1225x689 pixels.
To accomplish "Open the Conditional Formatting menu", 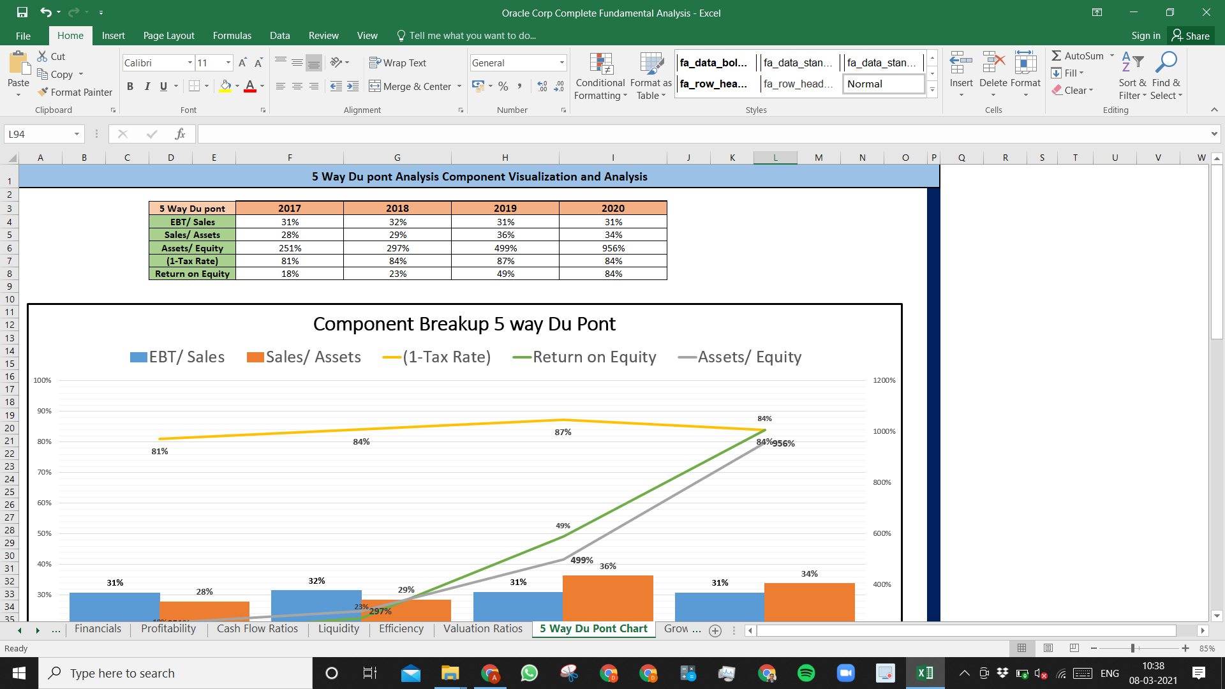I will [600, 77].
